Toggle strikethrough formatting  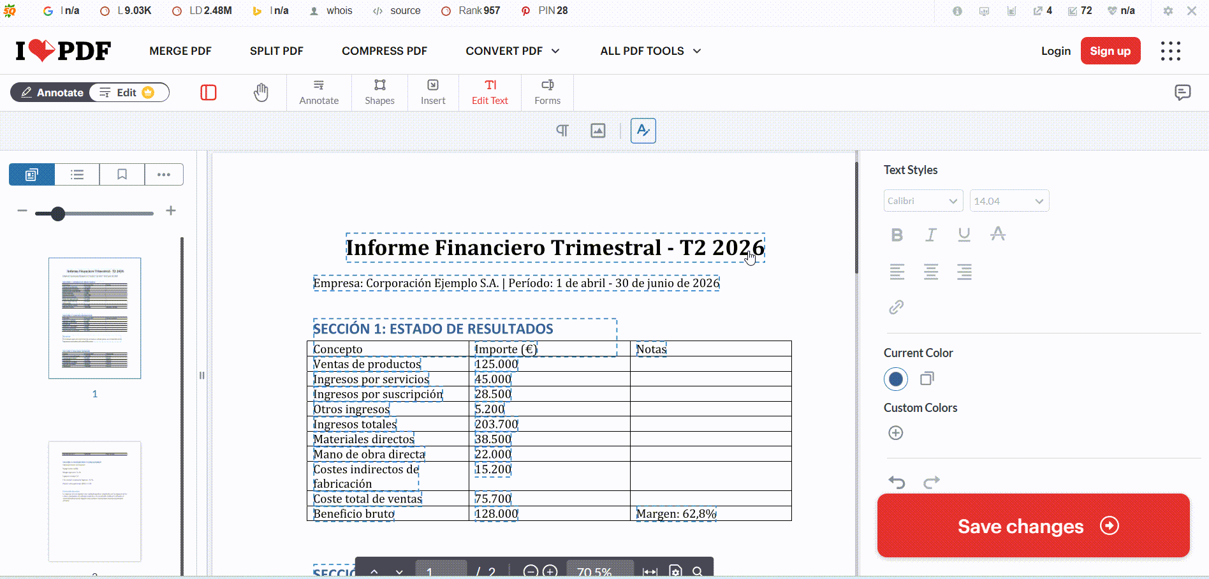(x=998, y=234)
